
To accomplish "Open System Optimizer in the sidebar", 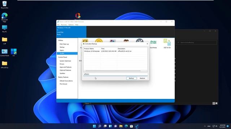I will click(65, 61).
